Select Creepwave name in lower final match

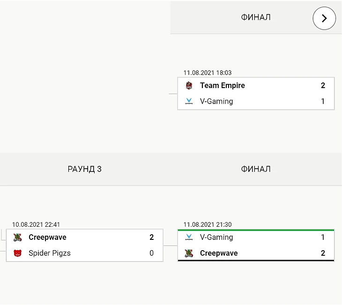point(219,253)
